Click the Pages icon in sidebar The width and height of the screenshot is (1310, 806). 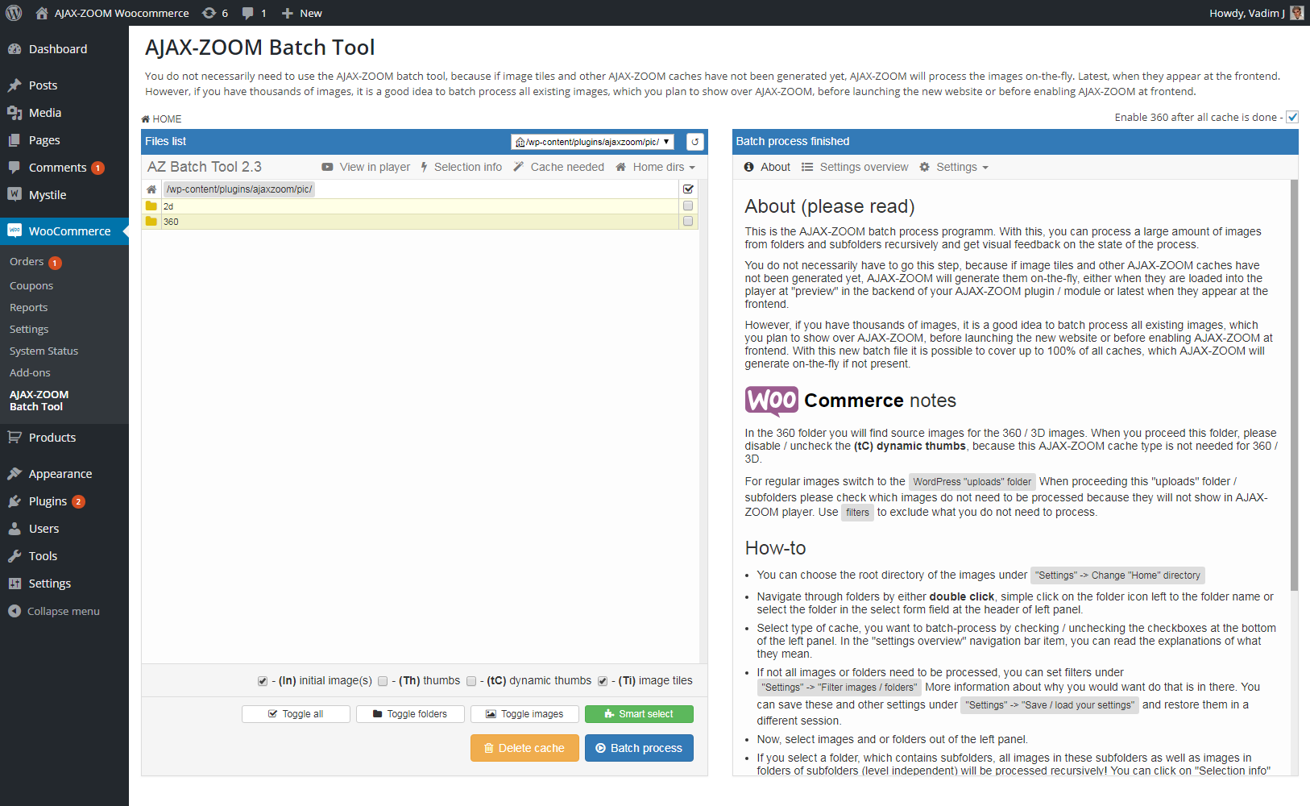coord(15,140)
